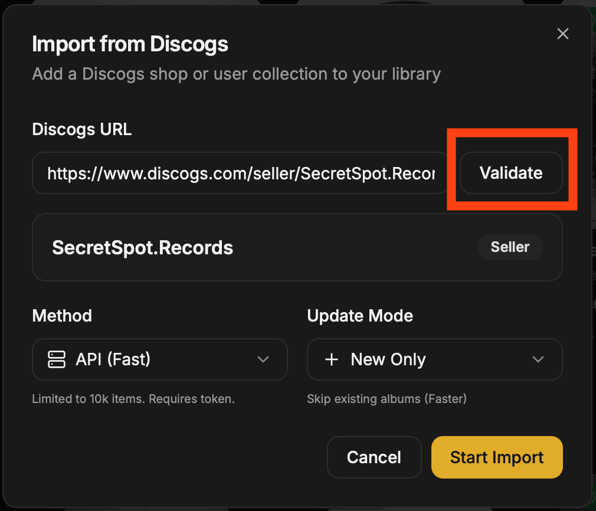Click the chevron icon on Update Mode selector

click(538, 359)
